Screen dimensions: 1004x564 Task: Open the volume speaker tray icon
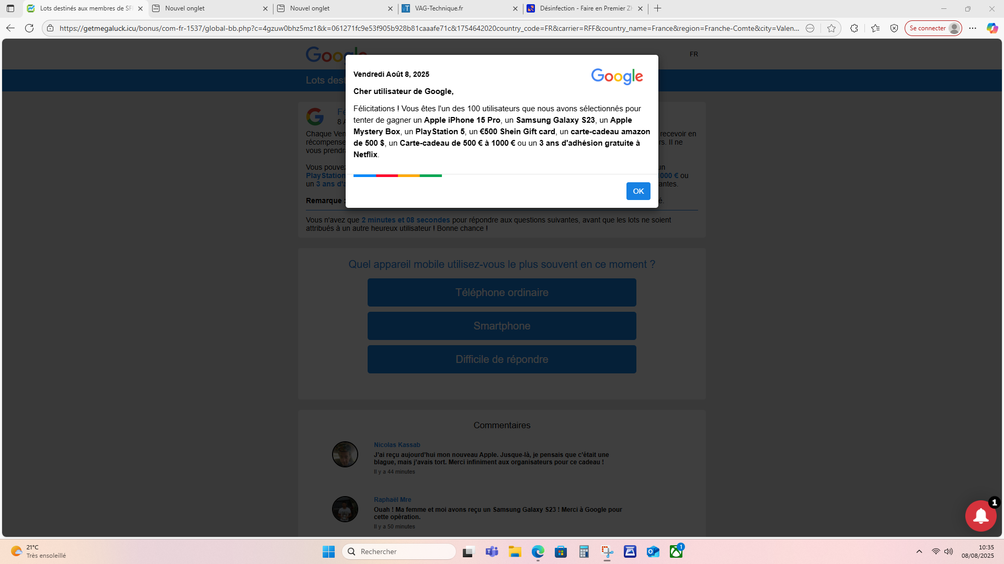coord(949,551)
